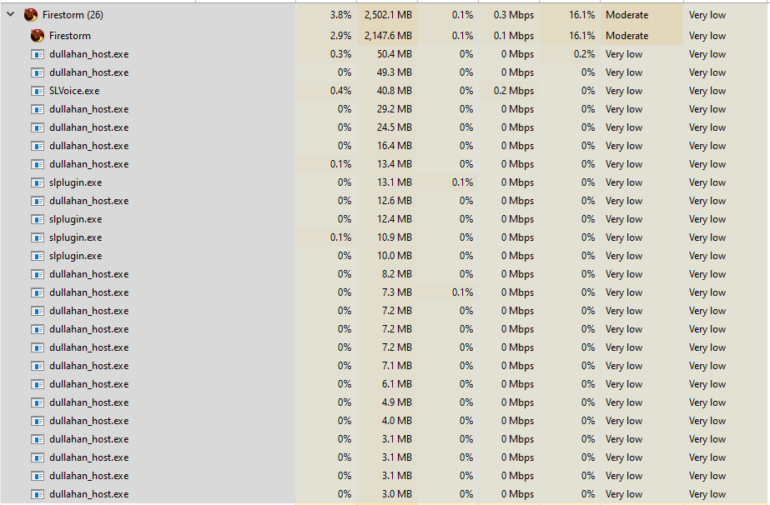770x505 pixels.
Task: Click icon of slplugin.exe using 10.9 MB
Action: [38, 237]
